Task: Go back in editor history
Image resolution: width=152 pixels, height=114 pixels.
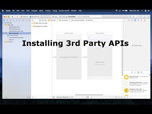Action: pos(35,20)
